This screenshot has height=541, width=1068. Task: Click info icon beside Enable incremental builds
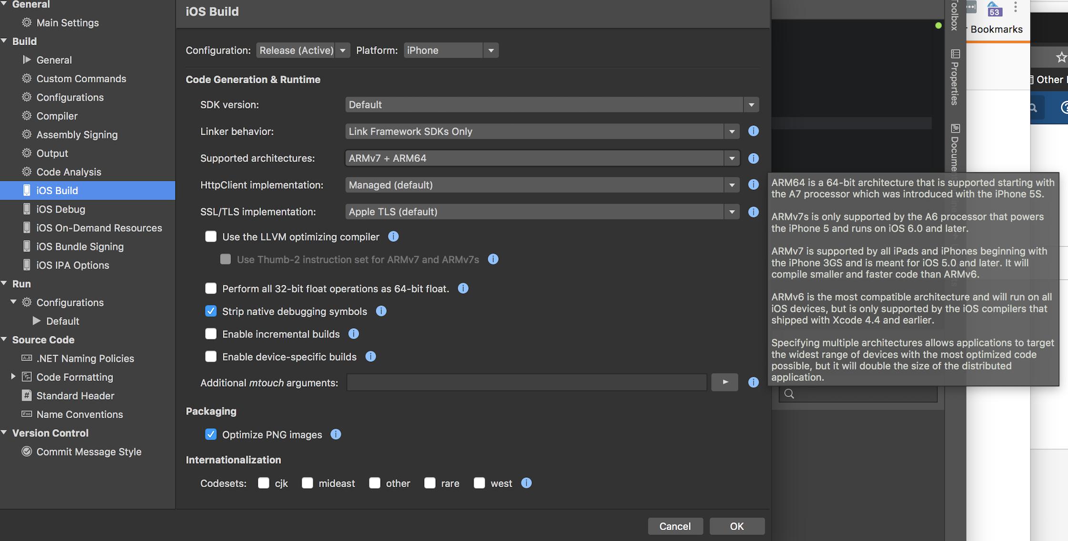[353, 334]
